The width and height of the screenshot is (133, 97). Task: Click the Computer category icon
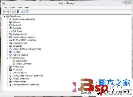tap(10, 28)
